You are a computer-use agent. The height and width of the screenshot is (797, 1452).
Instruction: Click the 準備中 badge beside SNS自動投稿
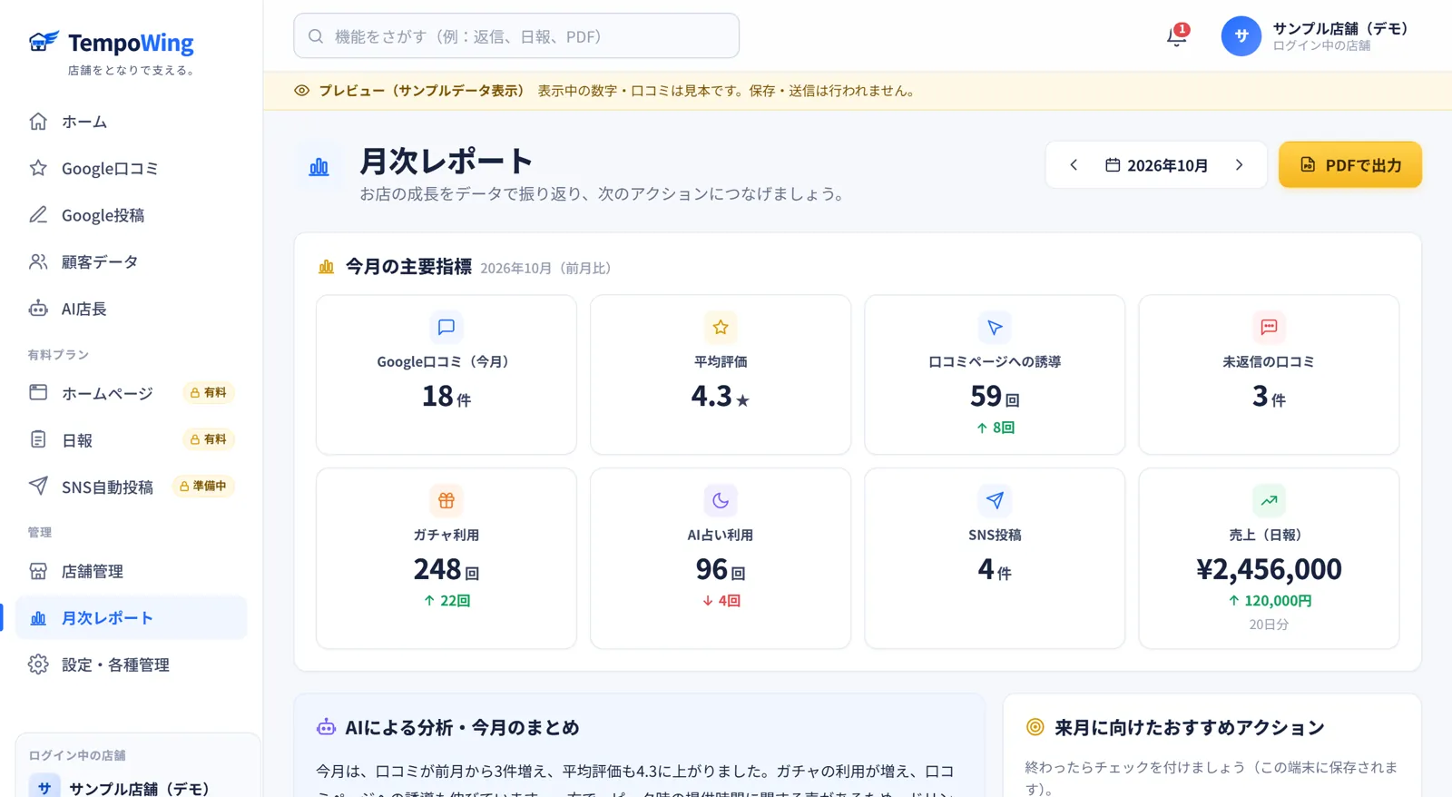click(203, 486)
